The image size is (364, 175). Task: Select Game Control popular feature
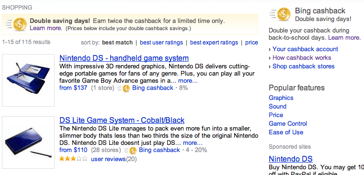288,123
